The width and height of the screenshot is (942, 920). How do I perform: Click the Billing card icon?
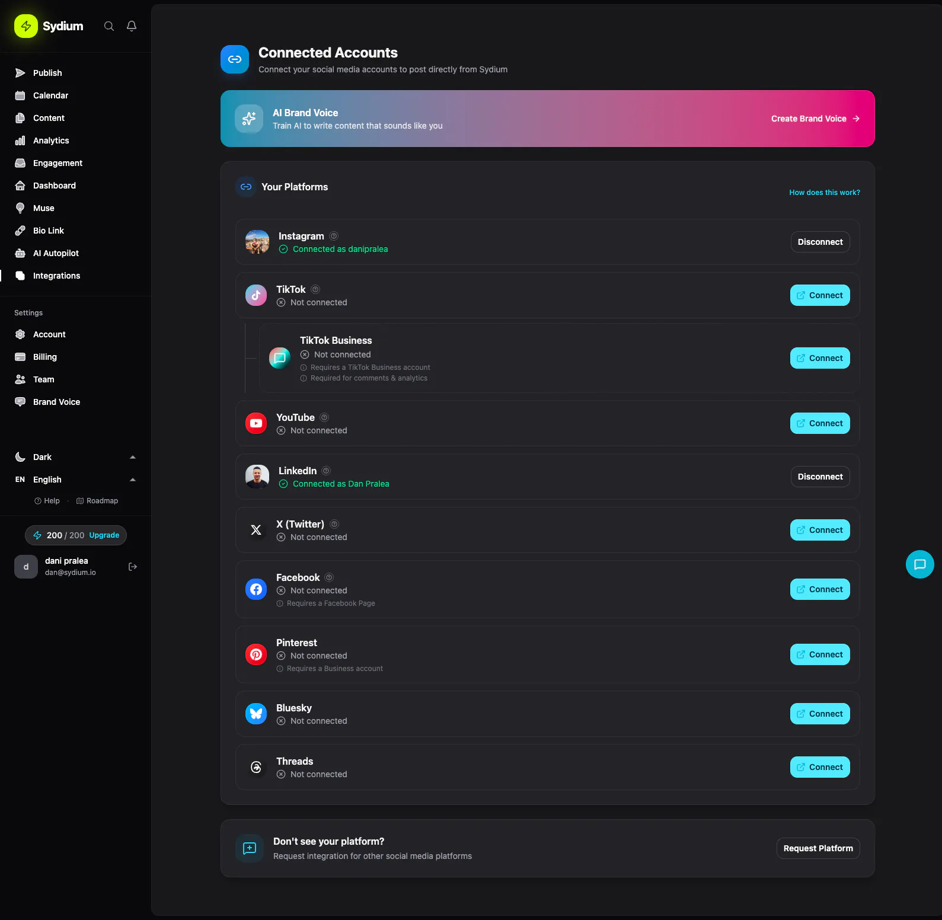(x=20, y=357)
